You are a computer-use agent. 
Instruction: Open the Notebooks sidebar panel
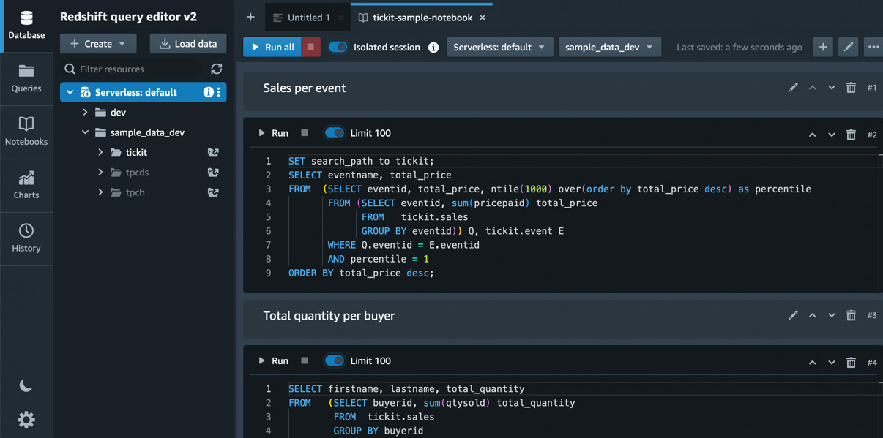(26, 132)
